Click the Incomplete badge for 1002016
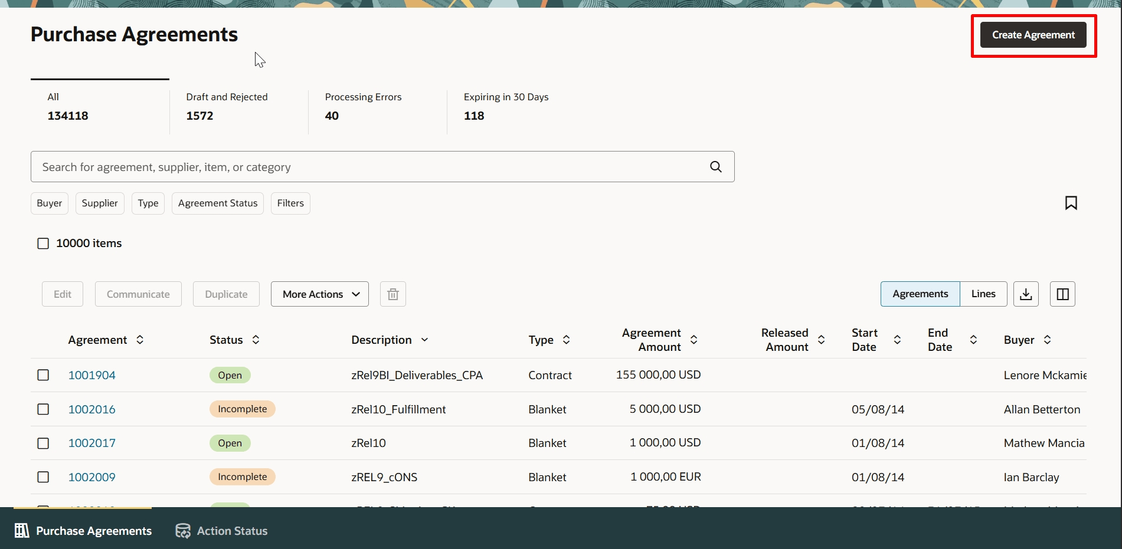This screenshot has height=549, width=1122. [243, 409]
